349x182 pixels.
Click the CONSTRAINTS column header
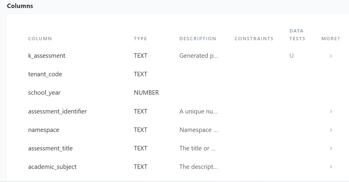pos(254,38)
